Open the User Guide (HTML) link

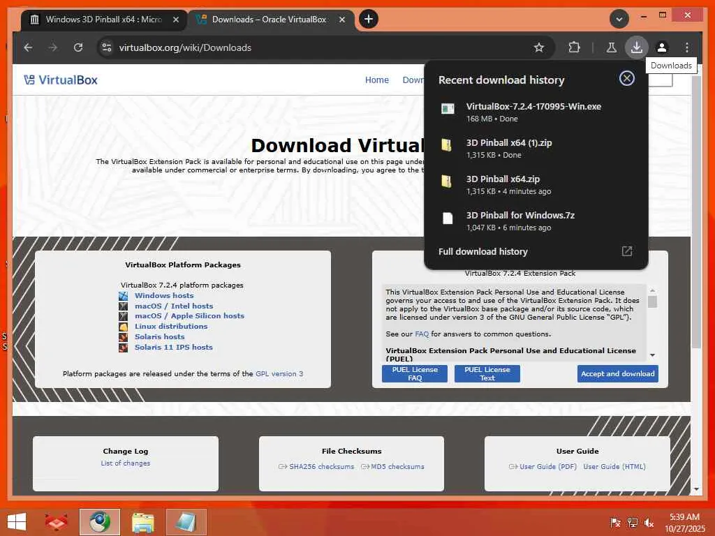pos(614,467)
